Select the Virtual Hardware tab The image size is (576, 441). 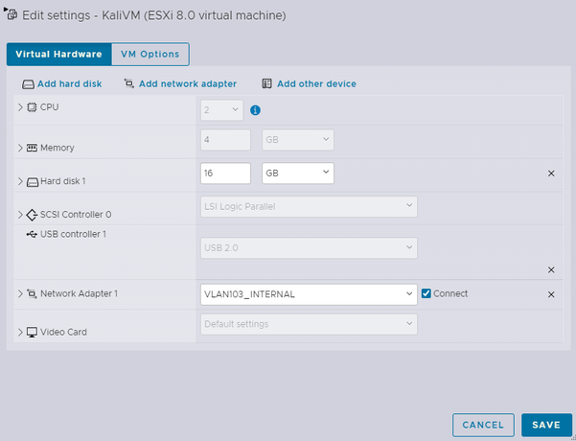58,55
